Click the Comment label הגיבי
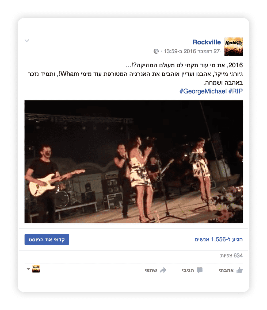 coord(188,270)
